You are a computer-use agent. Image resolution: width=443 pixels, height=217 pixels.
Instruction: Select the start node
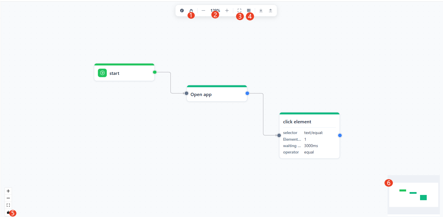[124, 72]
